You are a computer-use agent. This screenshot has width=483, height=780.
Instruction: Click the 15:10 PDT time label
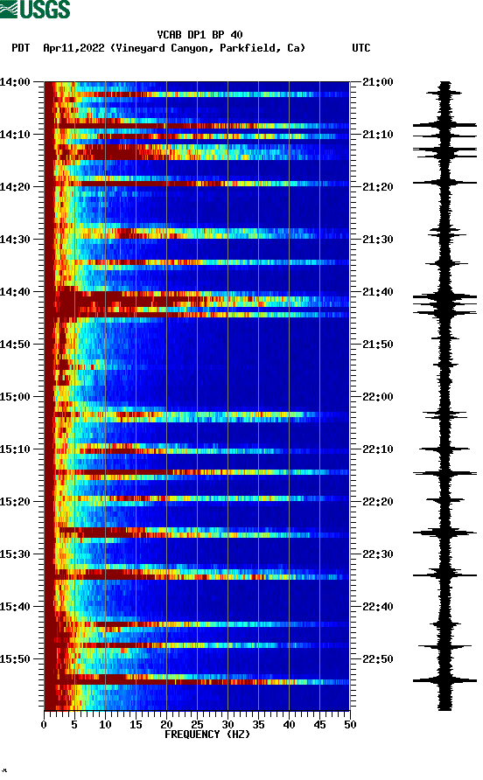click(x=15, y=449)
